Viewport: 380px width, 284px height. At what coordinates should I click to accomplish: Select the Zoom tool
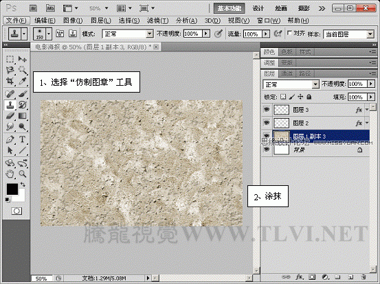tap(22, 174)
